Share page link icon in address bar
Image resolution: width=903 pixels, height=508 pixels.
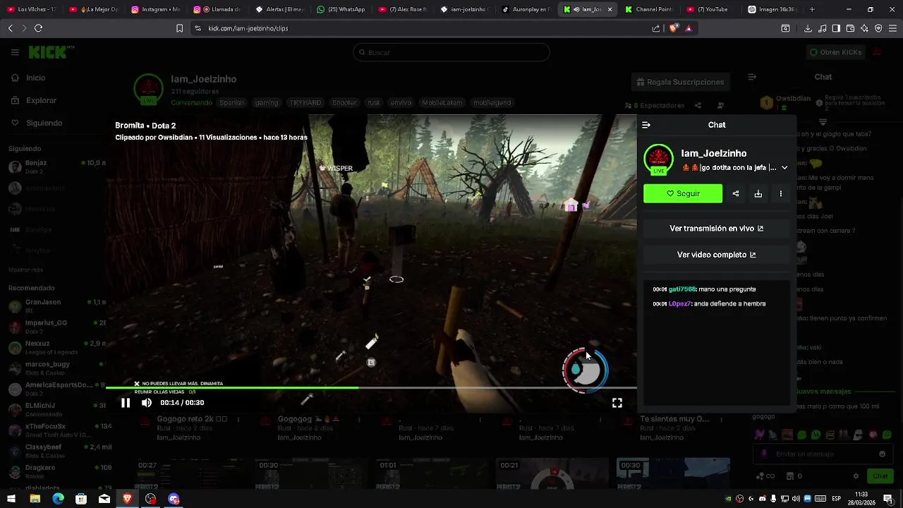point(656,28)
